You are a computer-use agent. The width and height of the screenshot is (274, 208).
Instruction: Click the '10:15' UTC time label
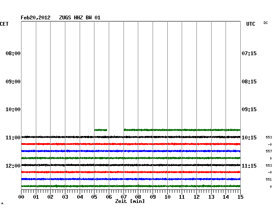point(249,138)
